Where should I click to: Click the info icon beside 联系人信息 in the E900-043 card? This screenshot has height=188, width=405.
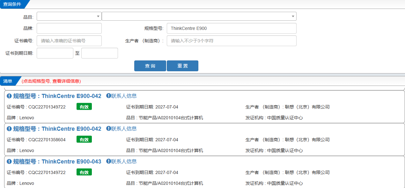[x=108, y=161]
